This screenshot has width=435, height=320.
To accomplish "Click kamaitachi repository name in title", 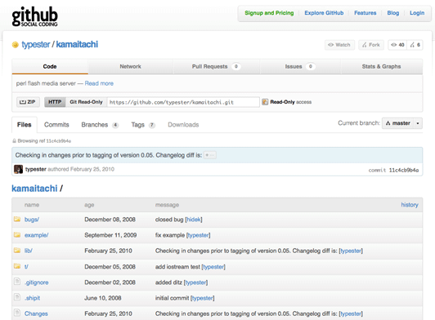I will tap(77, 44).
